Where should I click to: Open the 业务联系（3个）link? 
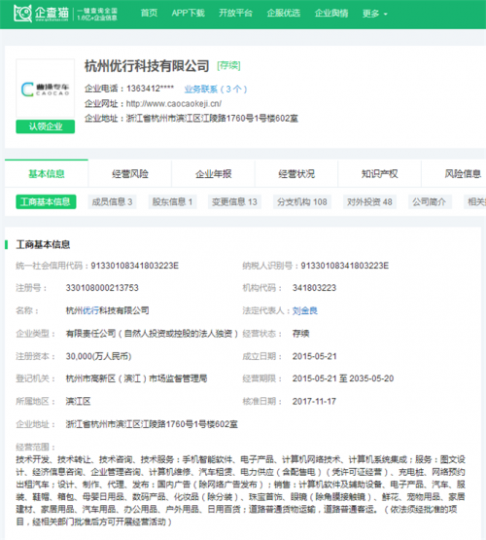point(216,90)
